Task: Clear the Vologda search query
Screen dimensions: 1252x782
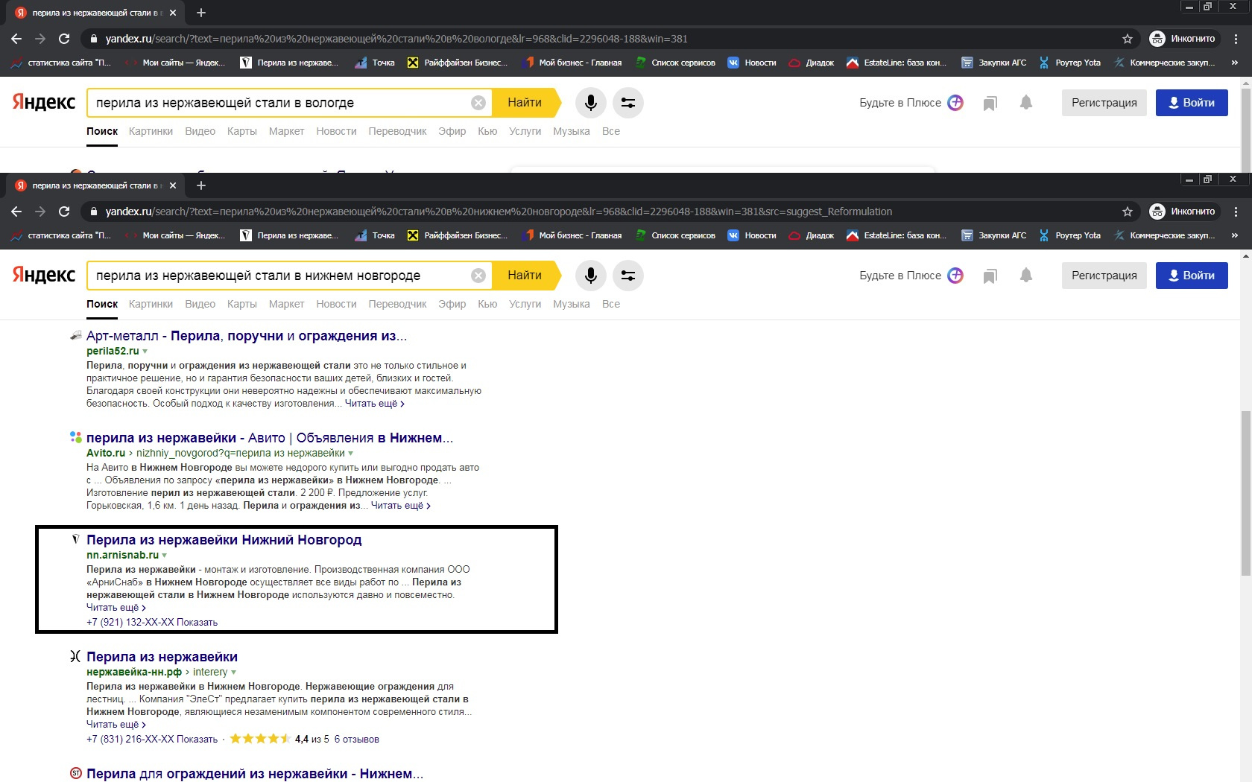Action: (x=478, y=103)
